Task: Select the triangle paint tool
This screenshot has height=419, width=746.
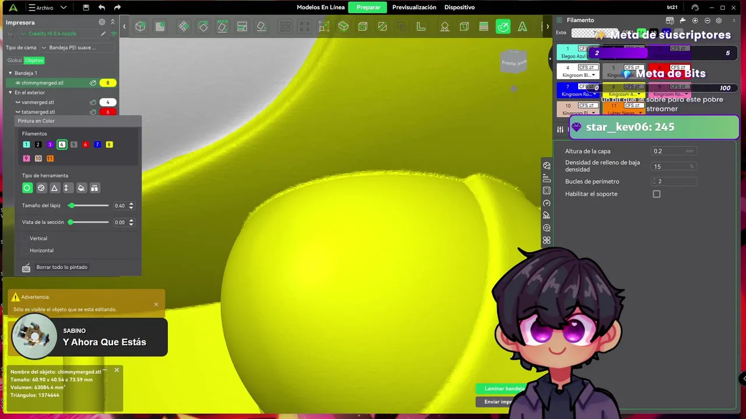Action: 54,188
